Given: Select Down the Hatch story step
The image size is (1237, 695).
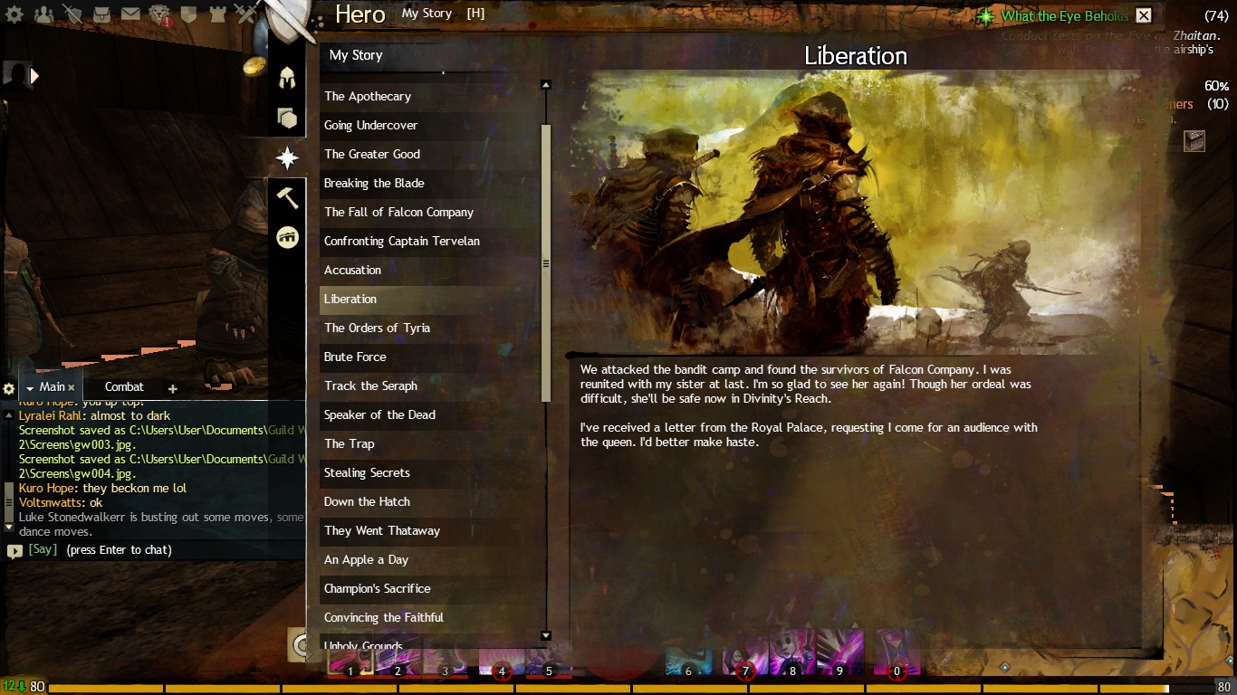Looking at the screenshot, I should click(x=429, y=502).
